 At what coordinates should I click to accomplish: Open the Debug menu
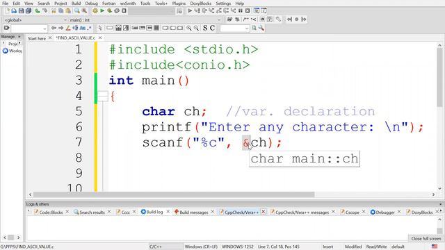click(x=91, y=3)
